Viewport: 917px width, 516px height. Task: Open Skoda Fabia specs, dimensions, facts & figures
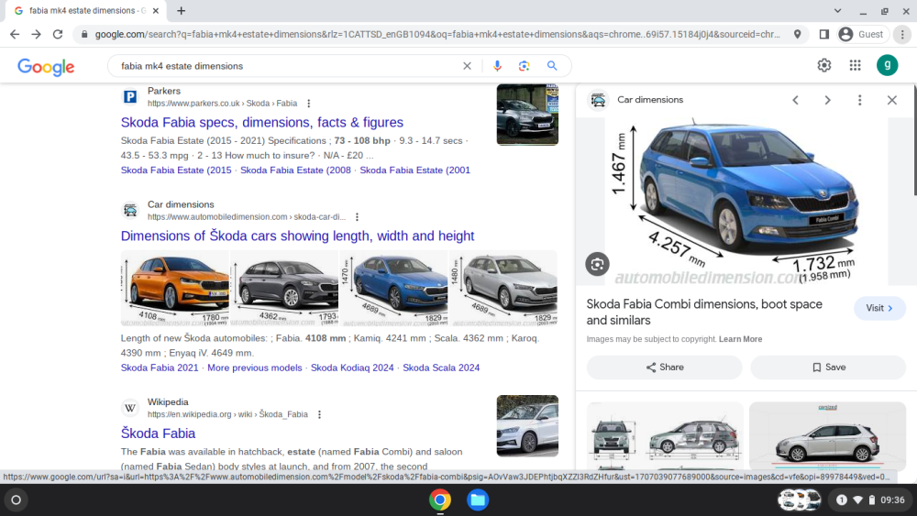[262, 122]
